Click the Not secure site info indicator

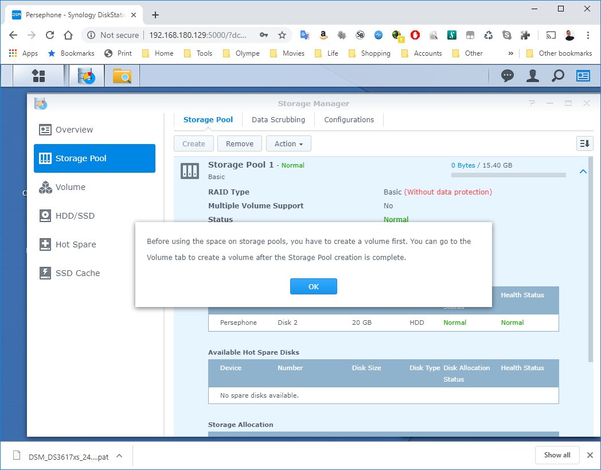[x=113, y=36]
